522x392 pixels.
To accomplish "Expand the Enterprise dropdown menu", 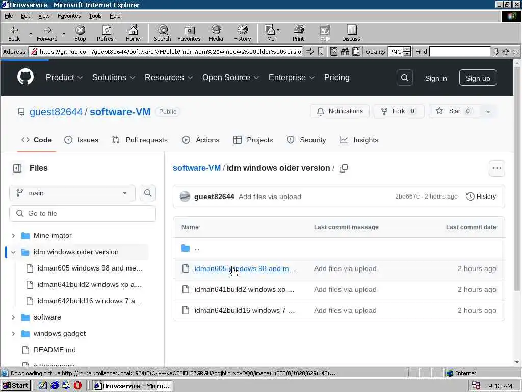I will click(x=291, y=78).
